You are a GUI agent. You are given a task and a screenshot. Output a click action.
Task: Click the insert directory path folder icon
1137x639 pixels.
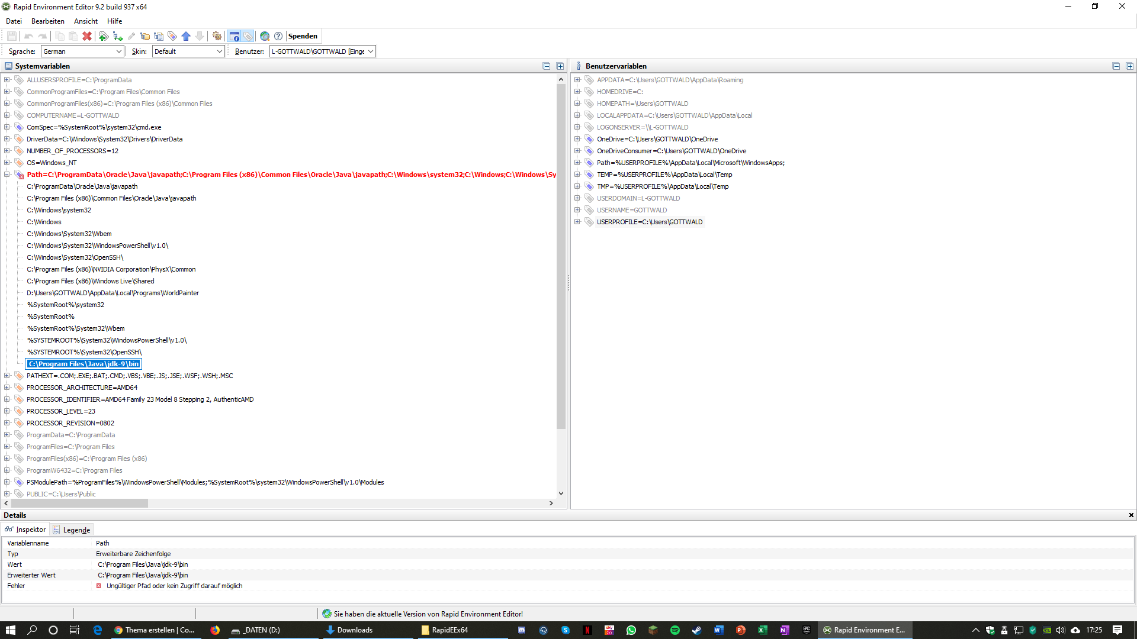click(x=144, y=36)
